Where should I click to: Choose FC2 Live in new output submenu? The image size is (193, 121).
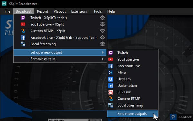(133, 92)
